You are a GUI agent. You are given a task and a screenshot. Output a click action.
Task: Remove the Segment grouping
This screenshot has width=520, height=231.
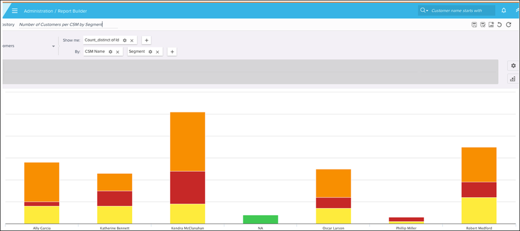[158, 52]
